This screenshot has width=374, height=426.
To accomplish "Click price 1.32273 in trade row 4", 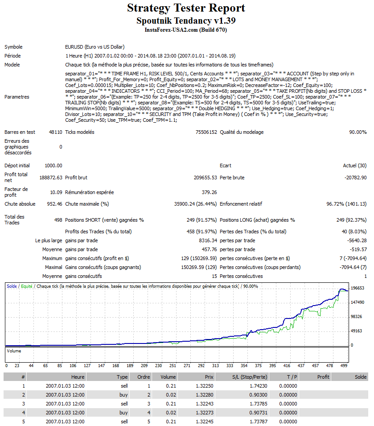I will click(205, 413).
